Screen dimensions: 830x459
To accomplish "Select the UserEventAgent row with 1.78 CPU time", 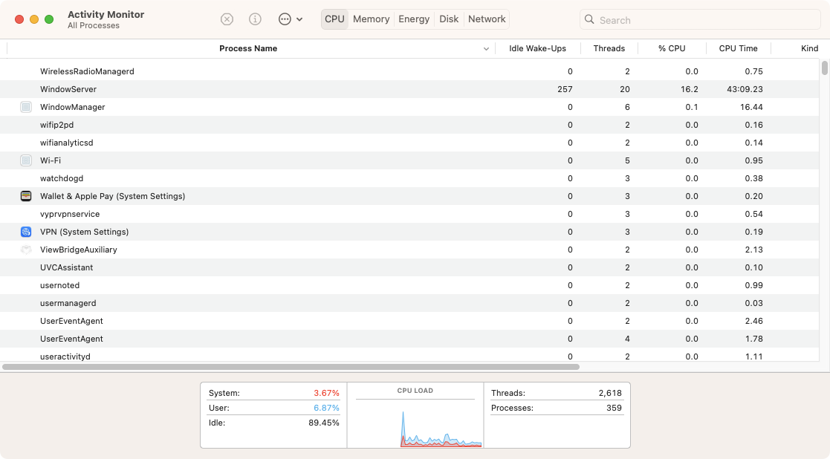I will pos(409,339).
